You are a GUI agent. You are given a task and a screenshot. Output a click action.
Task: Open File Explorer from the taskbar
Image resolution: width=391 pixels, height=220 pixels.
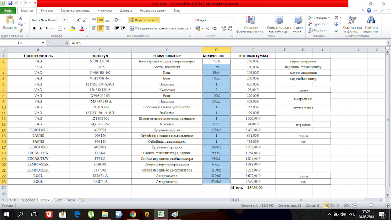(105, 214)
